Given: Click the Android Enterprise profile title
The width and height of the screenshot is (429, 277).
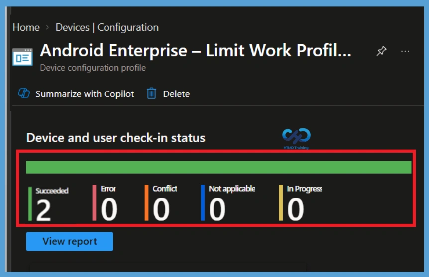Looking at the screenshot, I should point(196,51).
